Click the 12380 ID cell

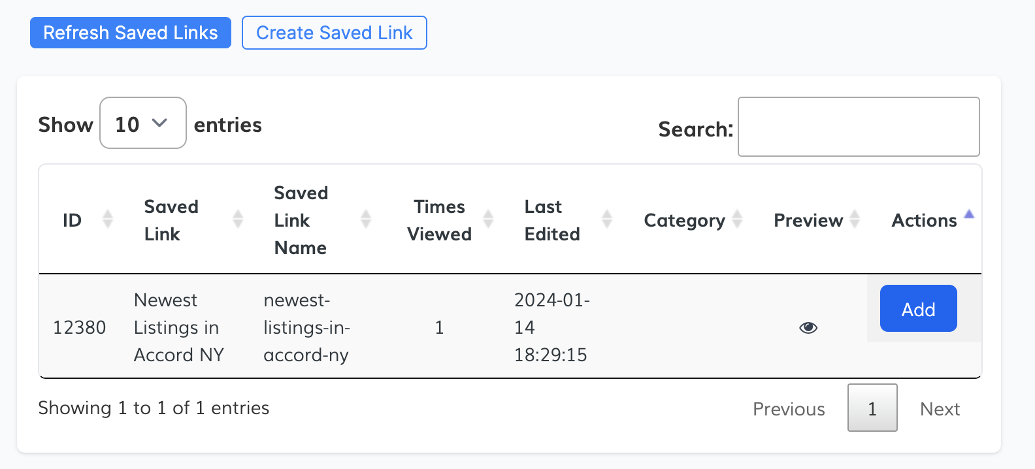click(x=79, y=327)
